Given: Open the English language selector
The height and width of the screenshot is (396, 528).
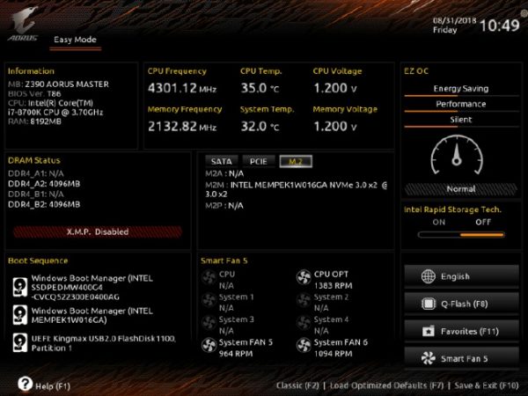Looking at the screenshot, I should tap(461, 276).
